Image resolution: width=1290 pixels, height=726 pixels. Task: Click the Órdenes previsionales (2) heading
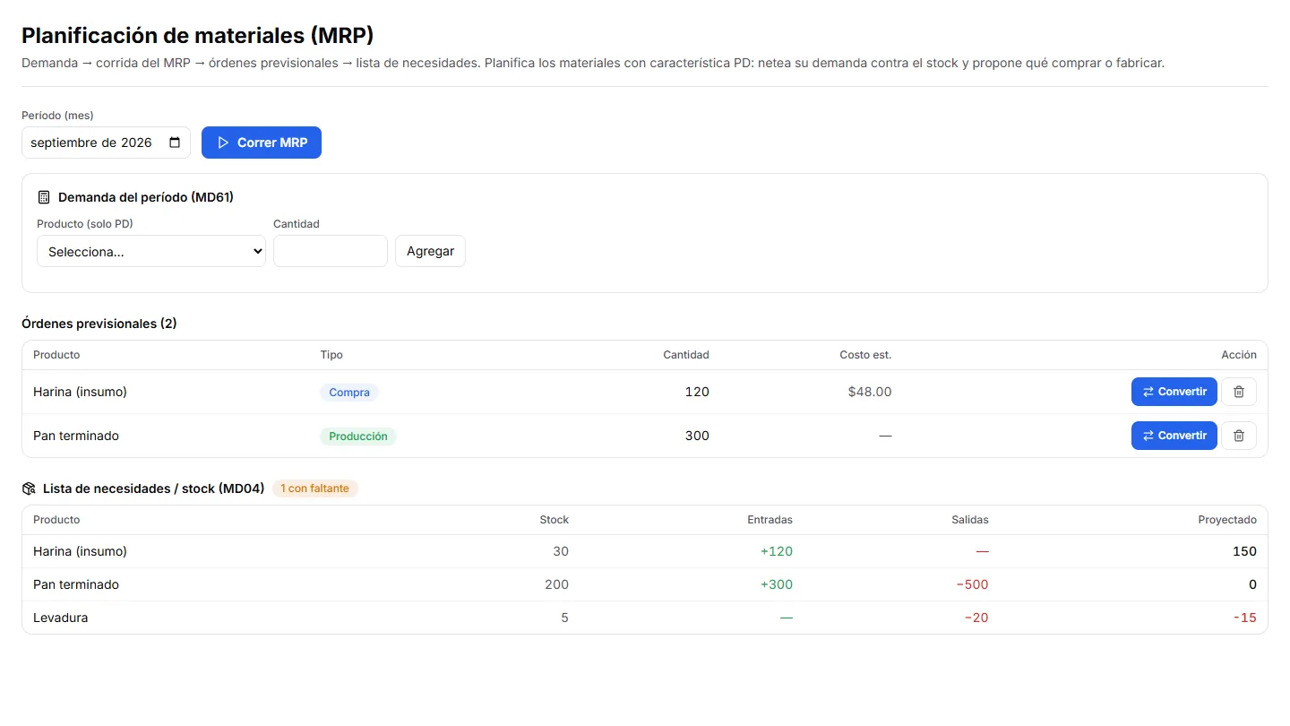tap(99, 324)
